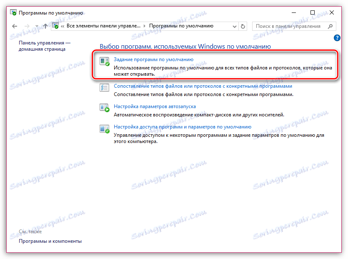Go forward with the right arrow
348x259 pixels.
point(27,26)
